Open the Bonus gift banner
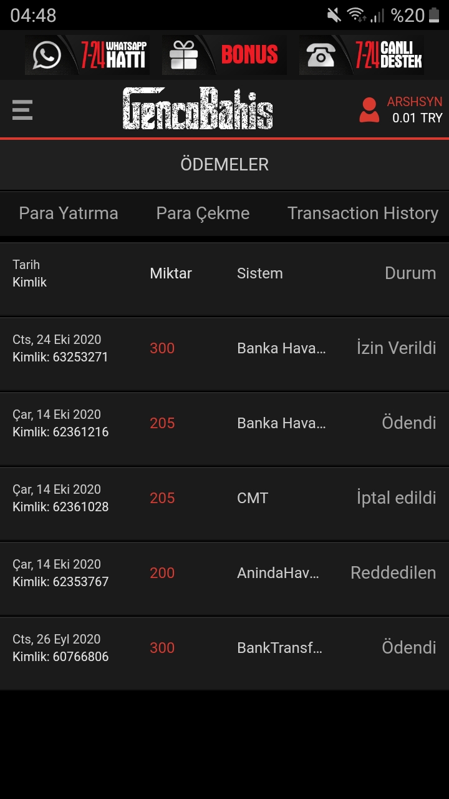Viewport: 449px width, 799px height. click(x=224, y=55)
